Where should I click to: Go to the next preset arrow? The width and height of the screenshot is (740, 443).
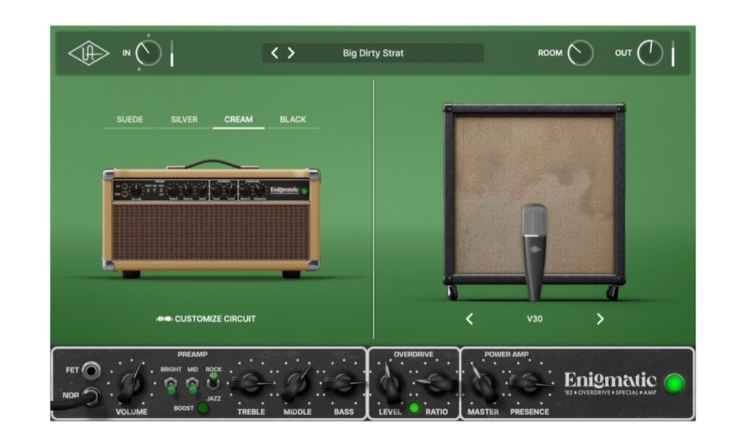291,53
